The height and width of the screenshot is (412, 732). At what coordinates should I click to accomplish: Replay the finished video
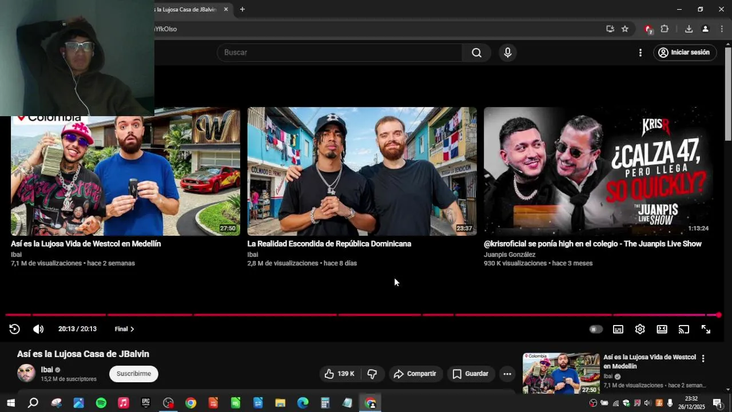15,329
